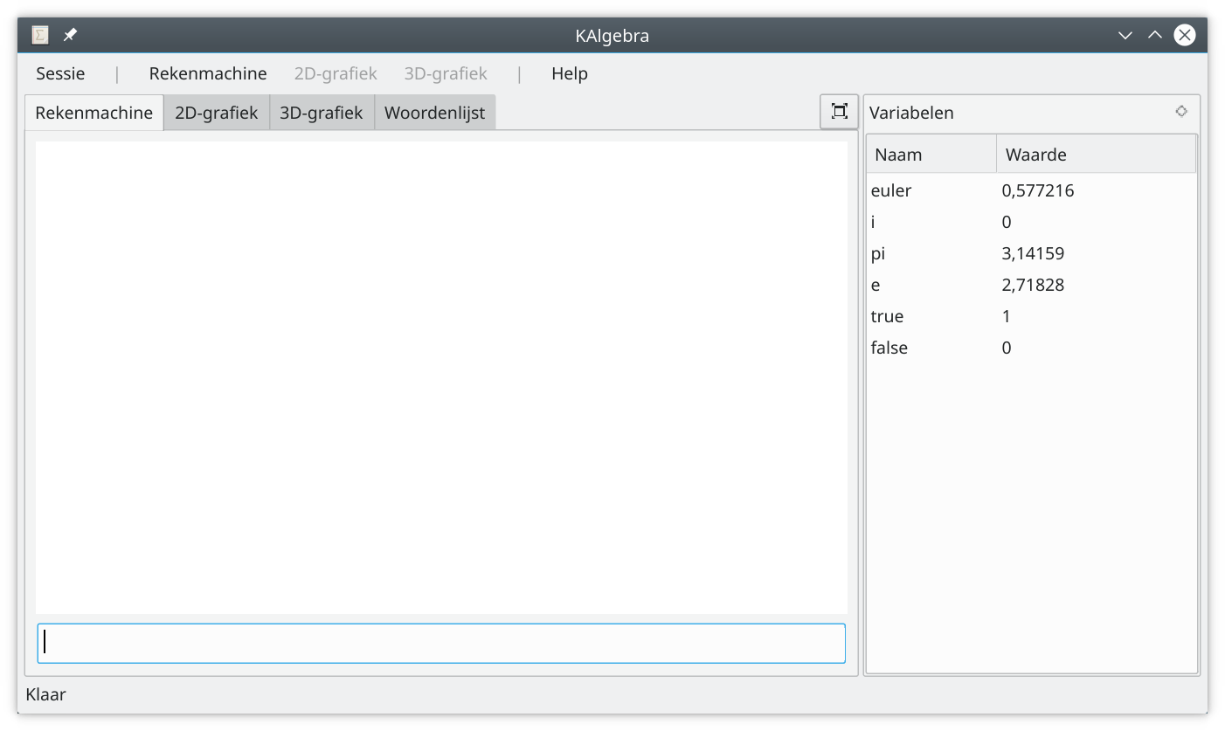Image resolution: width=1225 pixels, height=731 pixels.
Task: Select the false variable row
Action: pos(1031,348)
